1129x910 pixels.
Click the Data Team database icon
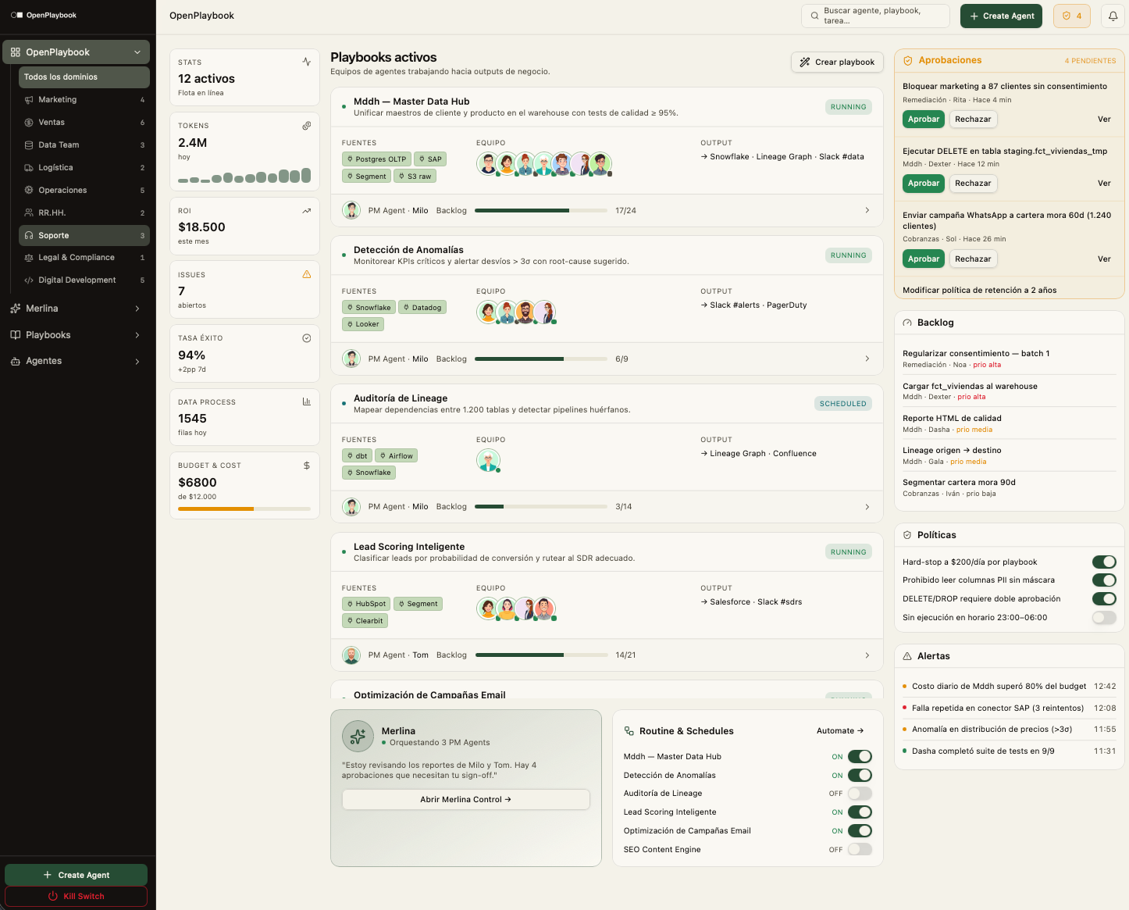pyautogui.click(x=29, y=145)
